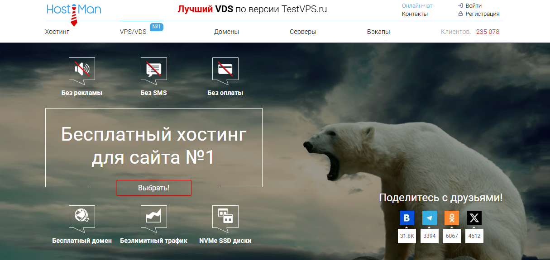Go to the 'Домены' section
The height and width of the screenshot is (260, 550).
coord(226,32)
